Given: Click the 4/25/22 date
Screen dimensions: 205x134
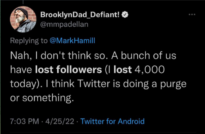Looking at the screenshot, I should [x=60, y=121].
